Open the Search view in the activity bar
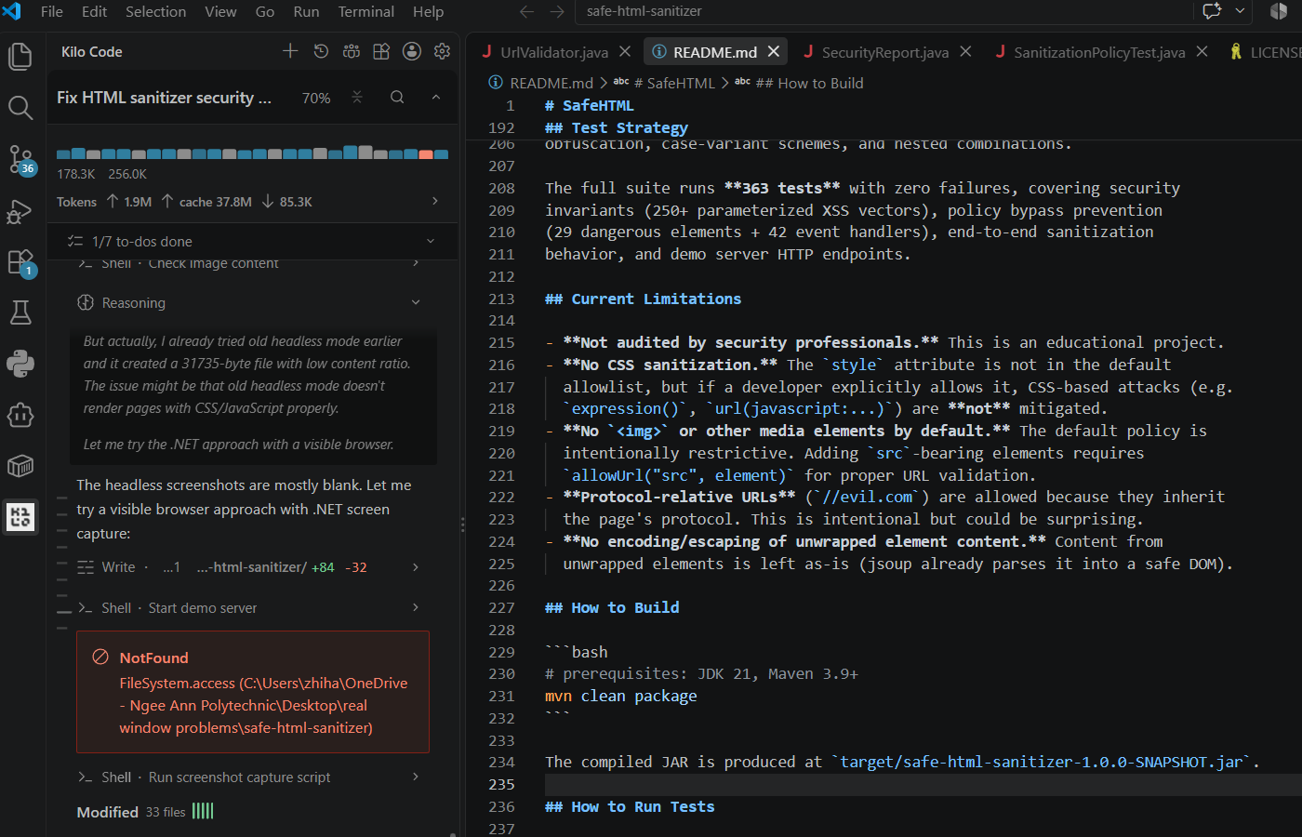Viewport: 1302px width, 837px height. (20, 108)
